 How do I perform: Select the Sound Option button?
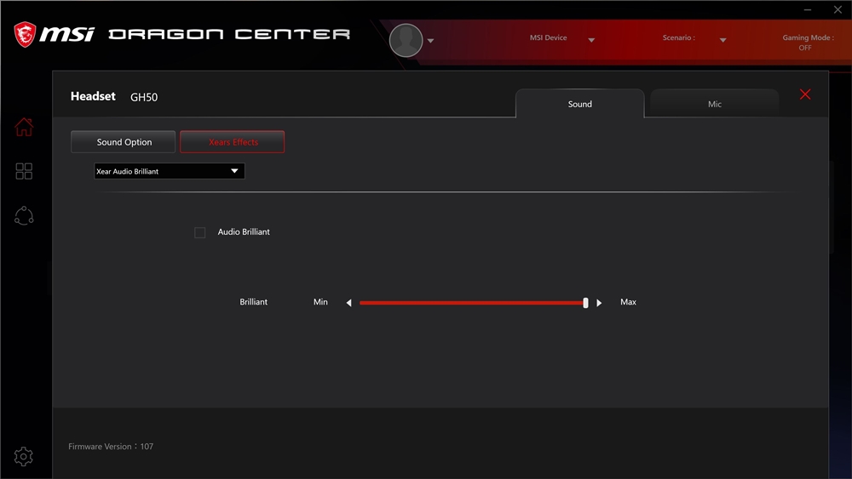(124, 141)
